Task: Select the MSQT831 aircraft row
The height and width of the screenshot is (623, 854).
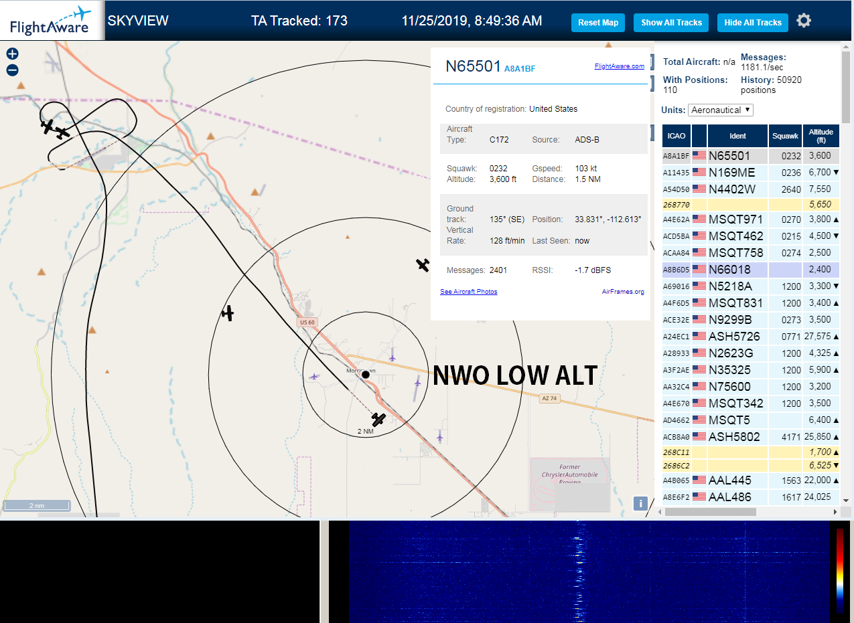Action: 751,303
